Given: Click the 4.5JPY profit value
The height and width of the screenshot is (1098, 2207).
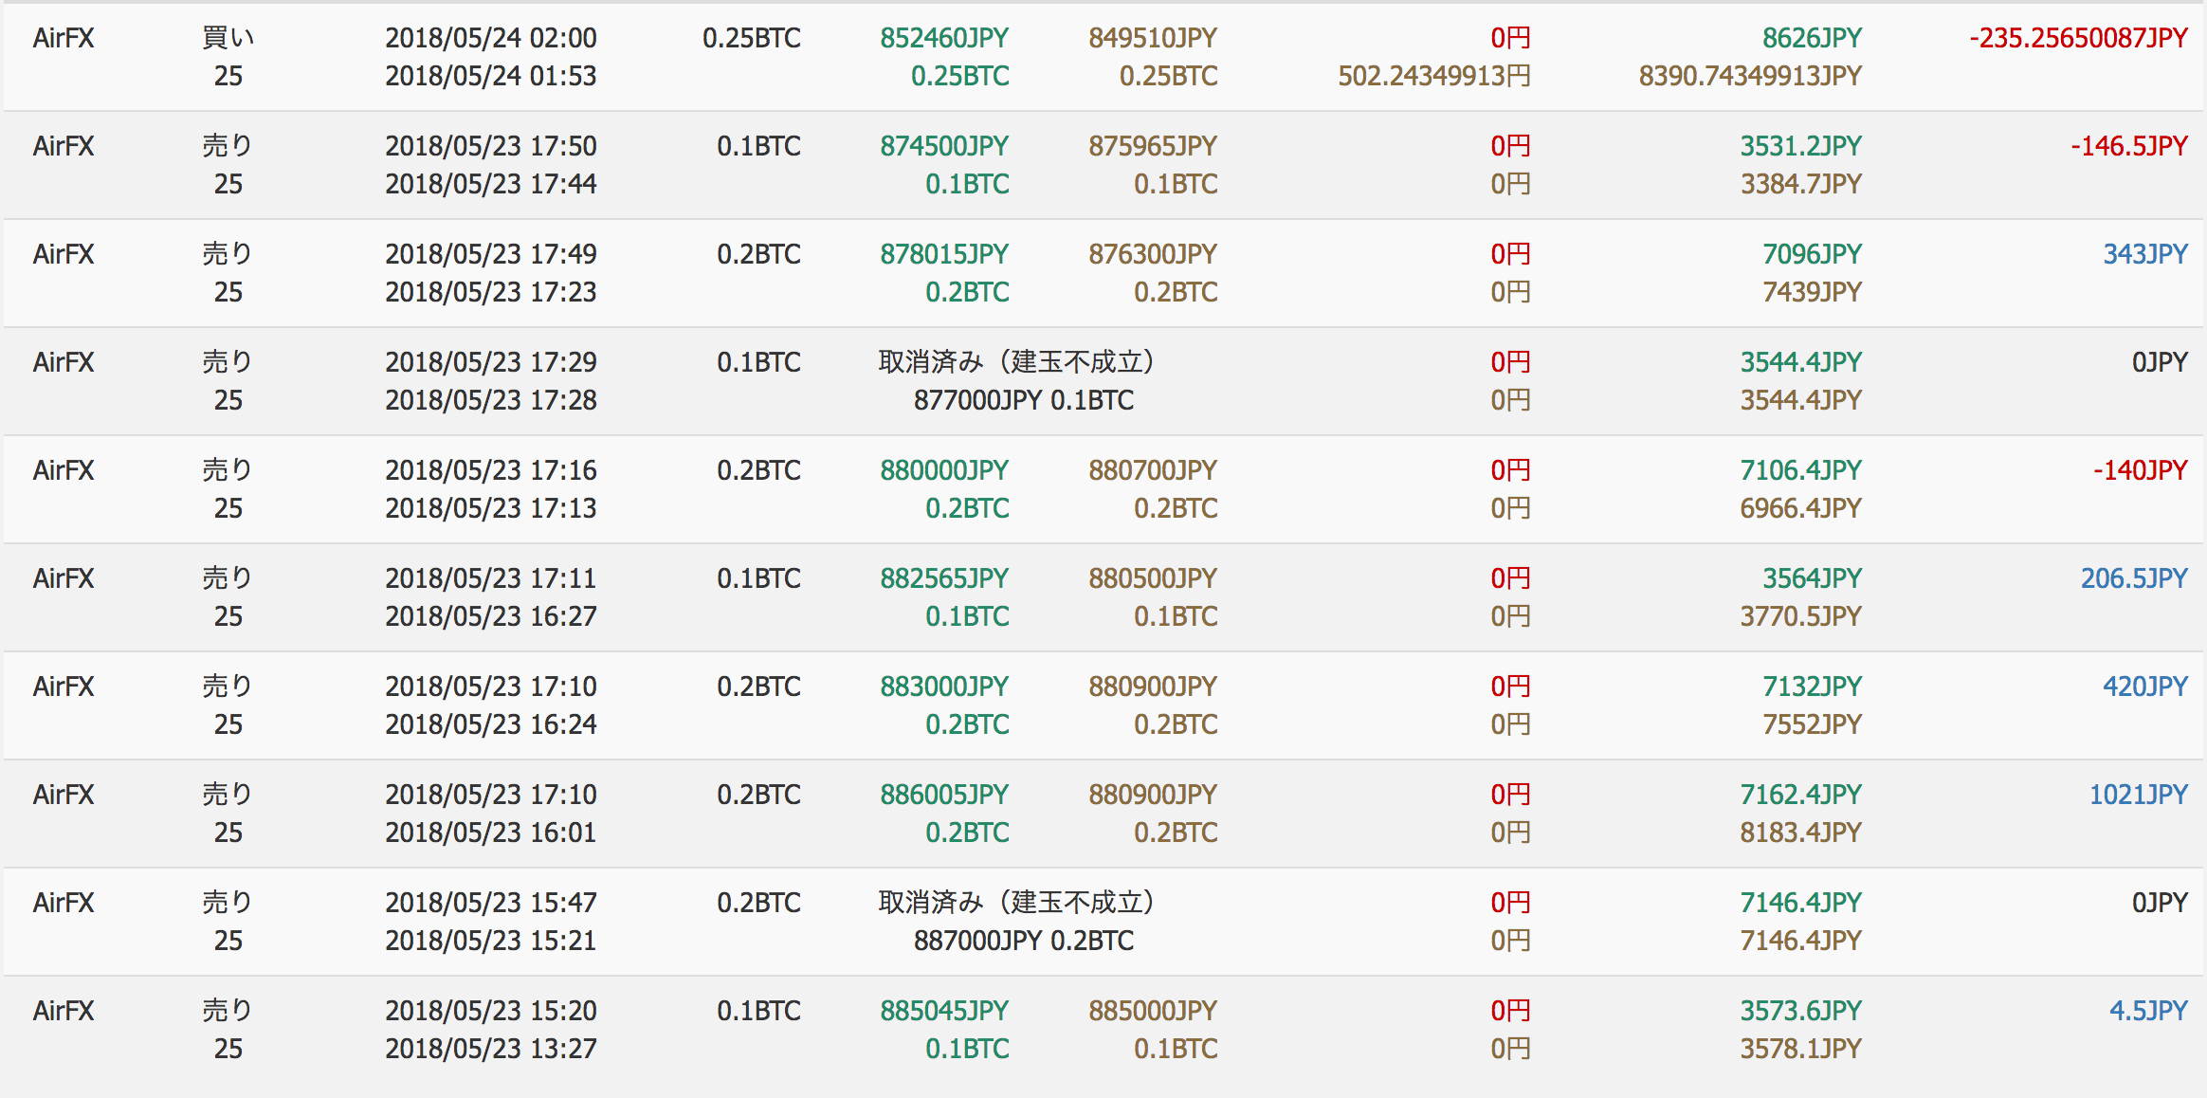Looking at the screenshot, I should [x=2148, y=1011].
